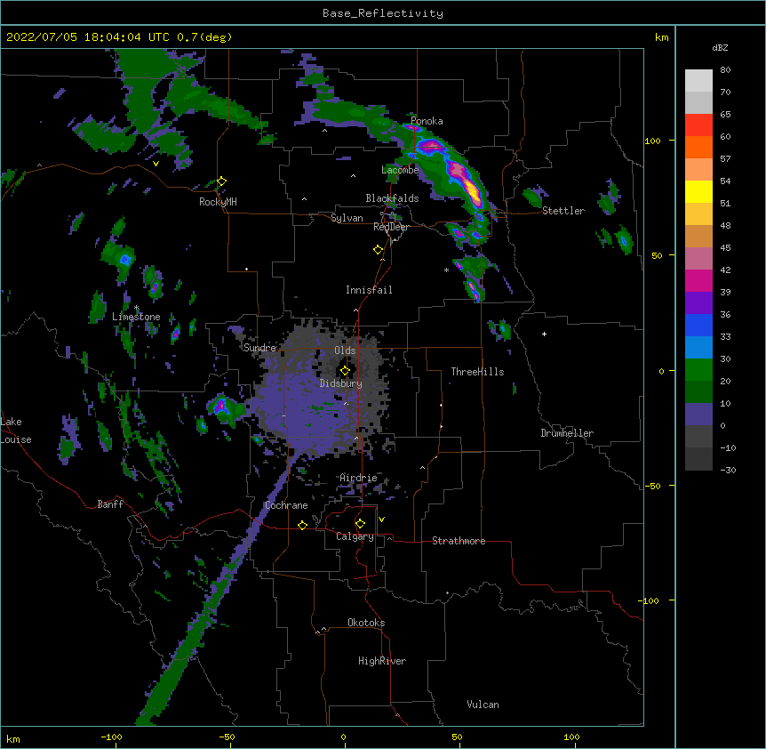This screenshot has width=766, height=749.
Task: Select the Innisfail label
Action: [369, 290]
